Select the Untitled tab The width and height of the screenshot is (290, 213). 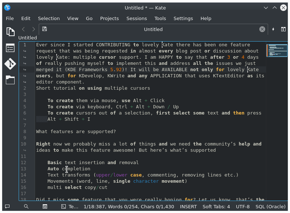153,29
